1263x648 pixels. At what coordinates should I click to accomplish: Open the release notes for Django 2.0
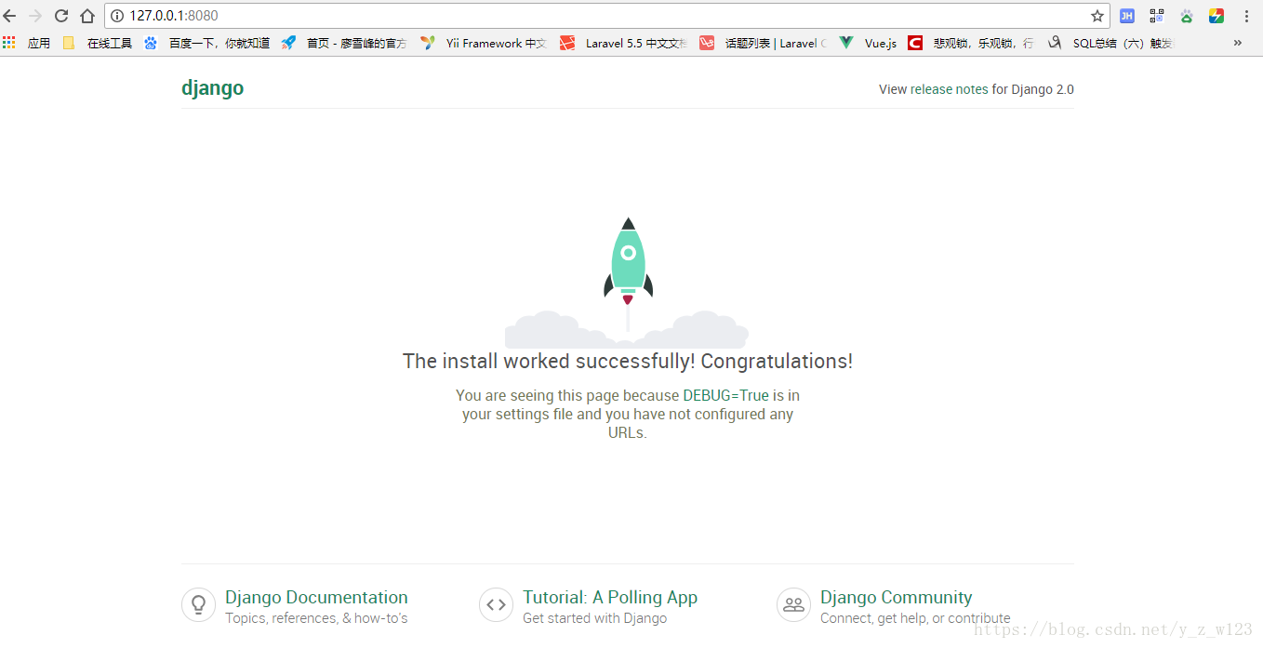coord(949,89)
